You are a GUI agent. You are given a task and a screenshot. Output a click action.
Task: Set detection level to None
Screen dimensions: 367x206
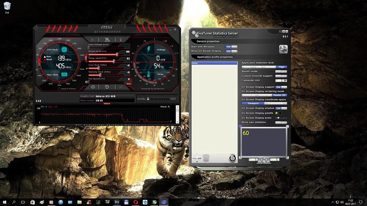247,67
